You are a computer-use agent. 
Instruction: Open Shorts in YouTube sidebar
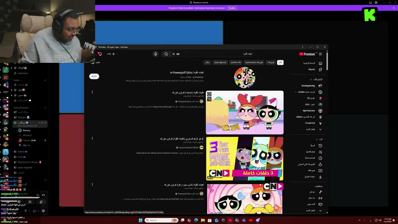(x=315, y=69)
